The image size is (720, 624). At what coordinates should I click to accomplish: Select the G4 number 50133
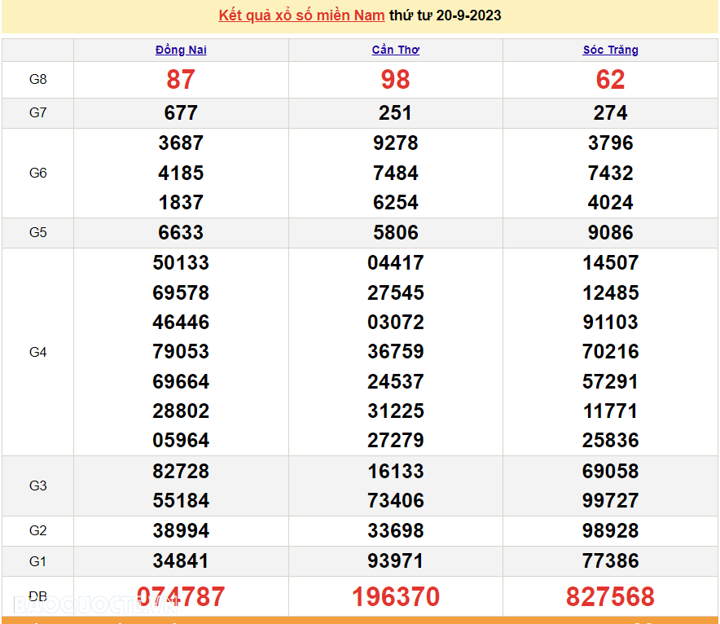(181, 263)
